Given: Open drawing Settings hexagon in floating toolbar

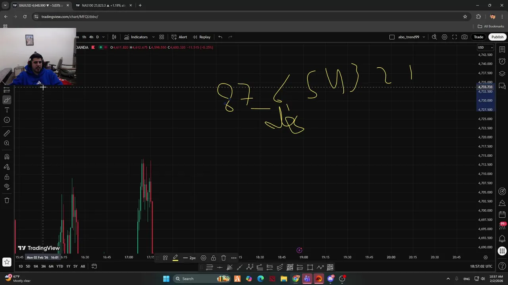Looking at the screenshot, I should (x=203, y=258).
